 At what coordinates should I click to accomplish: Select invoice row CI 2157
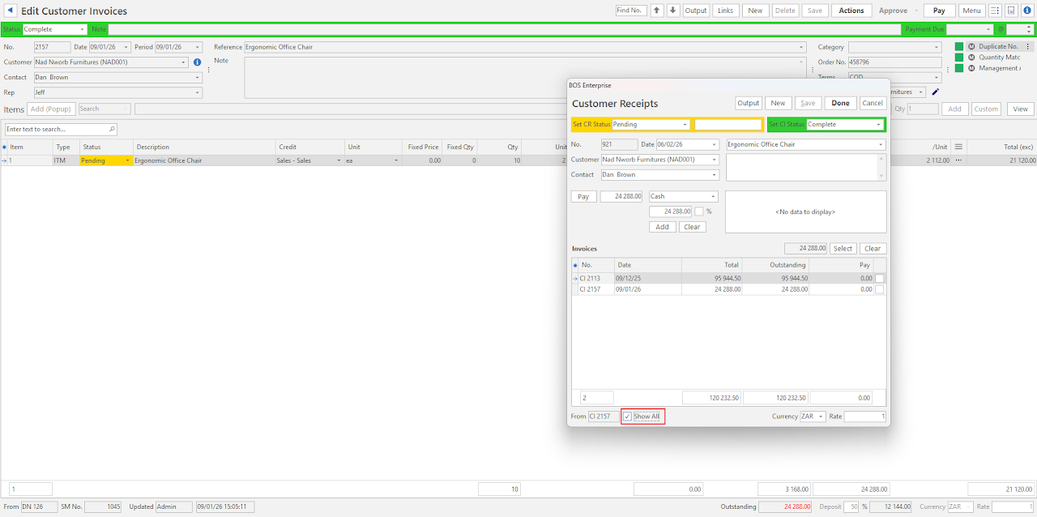[x=728, y=289]
